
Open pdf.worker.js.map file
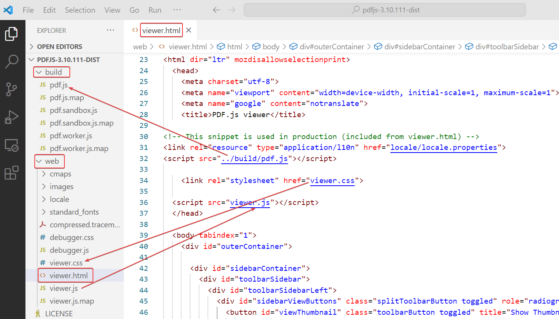point(75,148)
